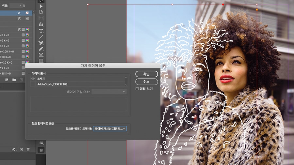Click the library icon left of new item

(14, 149)
